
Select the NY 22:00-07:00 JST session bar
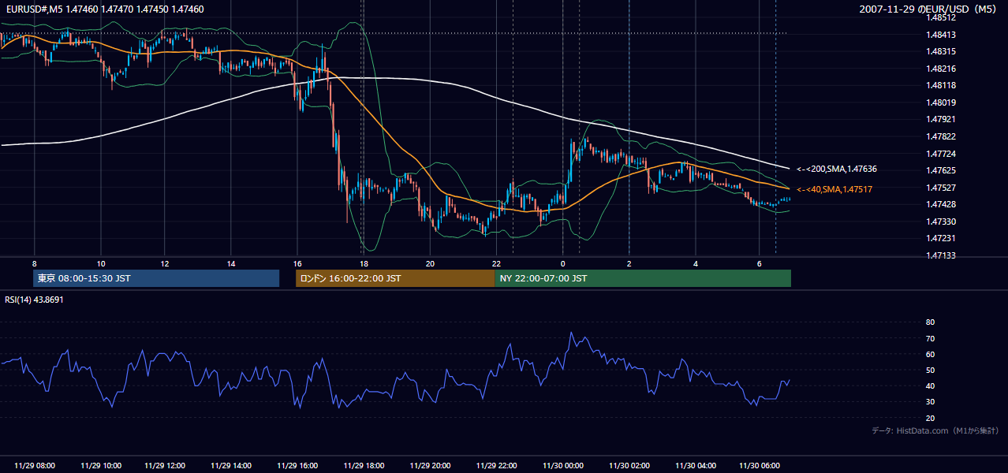click(643, 278)
